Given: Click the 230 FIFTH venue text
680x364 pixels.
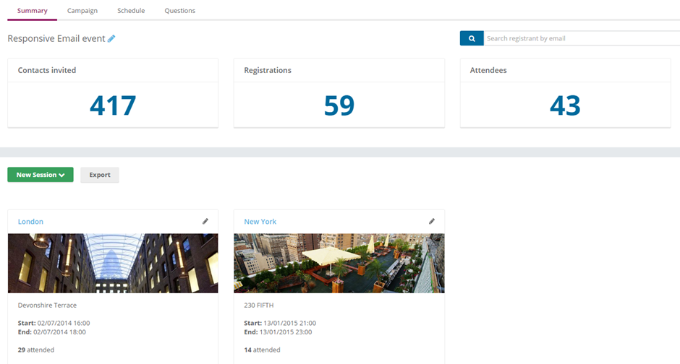Looking at the screenshot, I should tap(259, 305).
